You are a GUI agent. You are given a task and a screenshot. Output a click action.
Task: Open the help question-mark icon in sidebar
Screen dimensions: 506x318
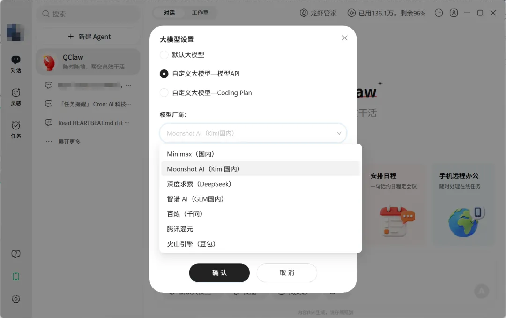[x=16, y=254]
